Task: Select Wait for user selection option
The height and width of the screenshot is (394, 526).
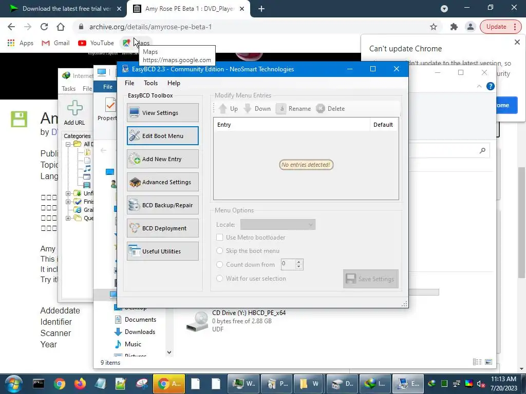Action: 219,279
